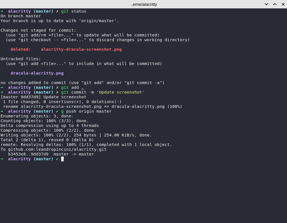Close the Alacritty terminal window
This screenshot has height=223, width=287.
pos(283,4)
